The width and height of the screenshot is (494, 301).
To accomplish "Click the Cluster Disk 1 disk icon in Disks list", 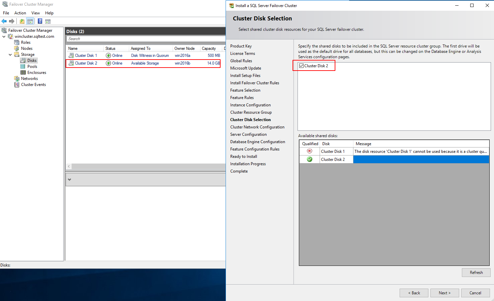I will tap(71, 56).
